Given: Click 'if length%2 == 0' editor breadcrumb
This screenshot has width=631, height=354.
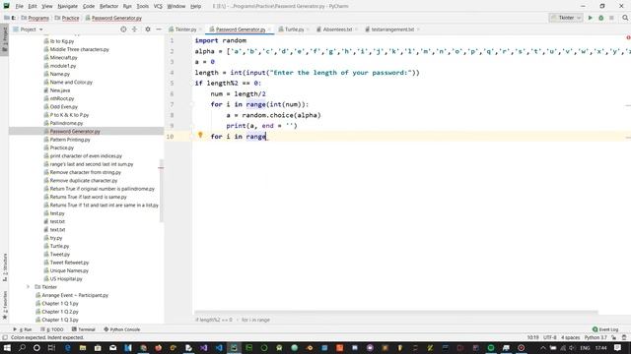Looking at the screenshot, I should 214,320.
